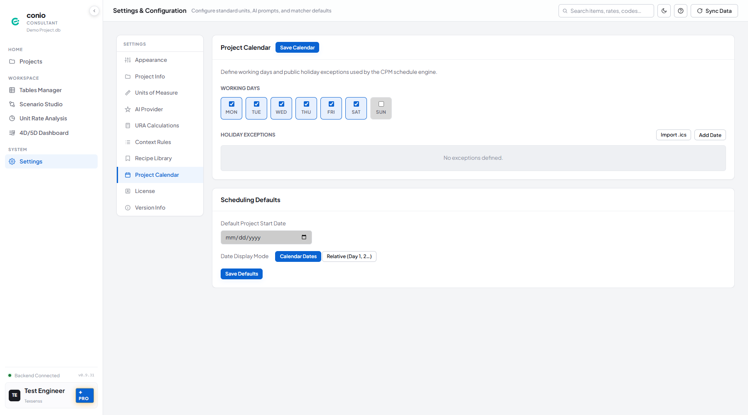Go to Unit Rate Analysis
This screenshot has width=748, height=415.
(x=51, y=118)
